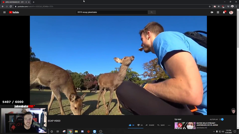
Task: Open the Chrome three-dot menu
Action: [236, 6]
